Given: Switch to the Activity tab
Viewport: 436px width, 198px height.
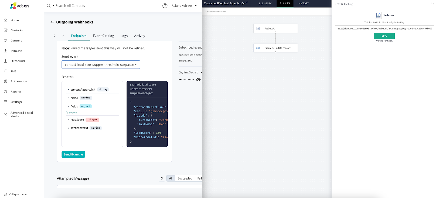Looking at the screenshot, I should click(140, 36).
